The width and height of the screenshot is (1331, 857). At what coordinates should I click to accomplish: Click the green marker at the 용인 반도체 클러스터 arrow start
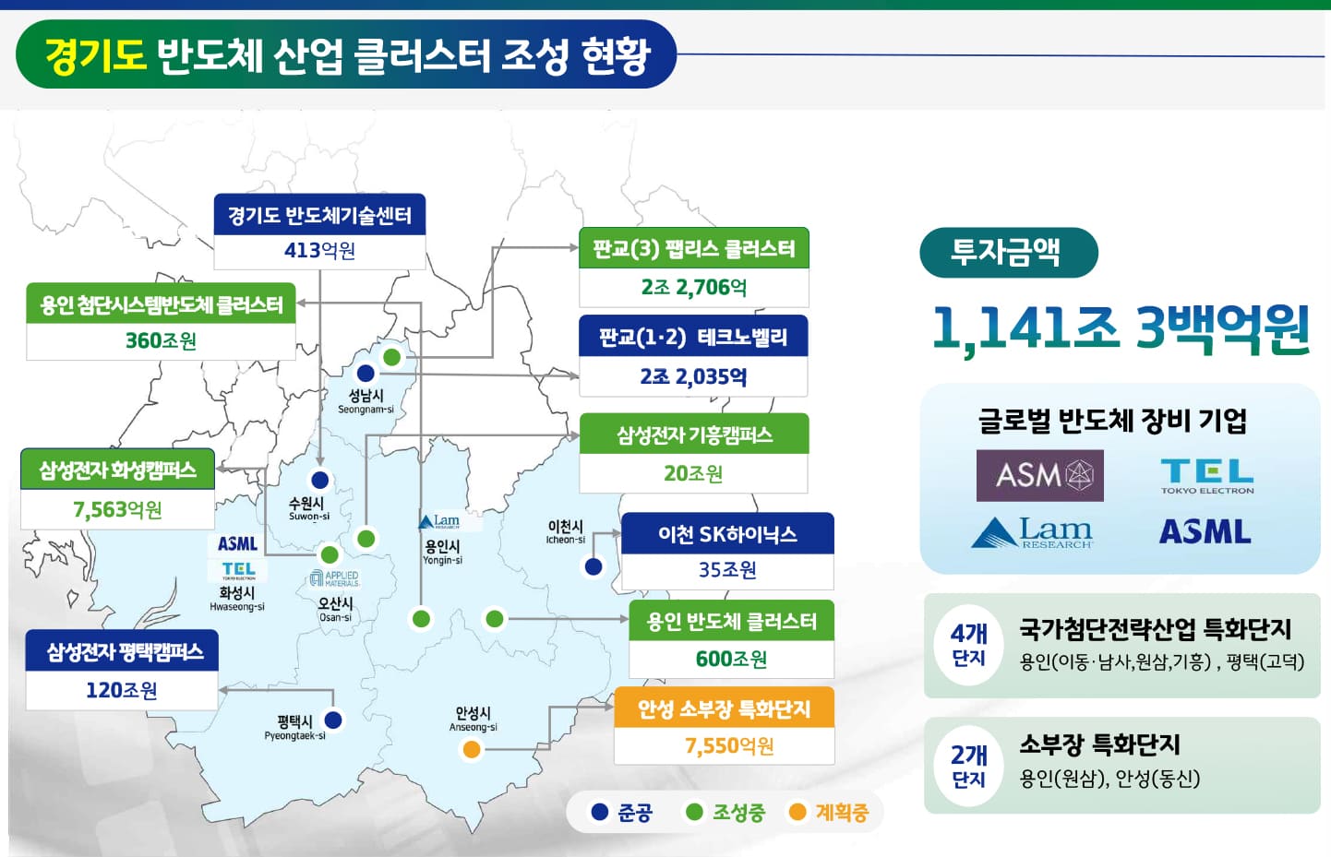coord(495,619)
